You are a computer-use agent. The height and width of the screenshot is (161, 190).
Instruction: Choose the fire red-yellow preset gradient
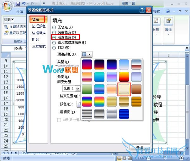coord(124,77)
